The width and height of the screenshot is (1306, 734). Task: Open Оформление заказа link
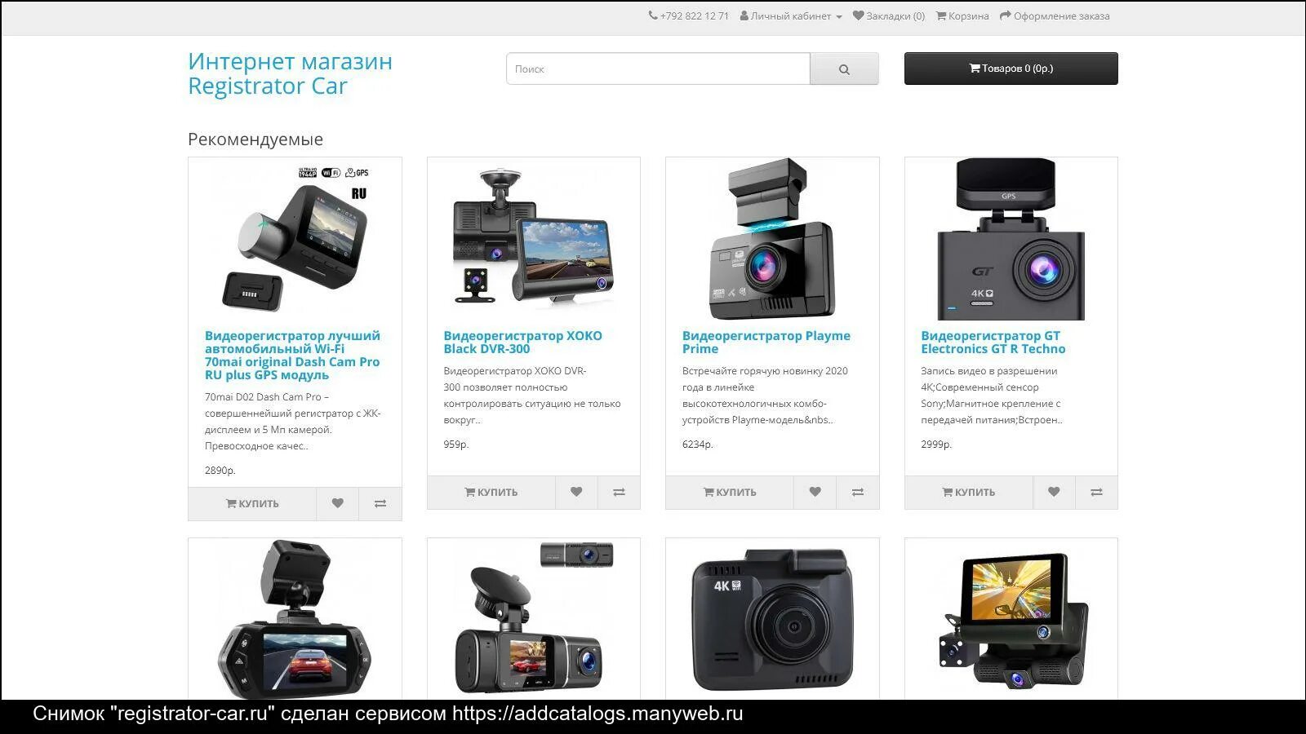1055,16
